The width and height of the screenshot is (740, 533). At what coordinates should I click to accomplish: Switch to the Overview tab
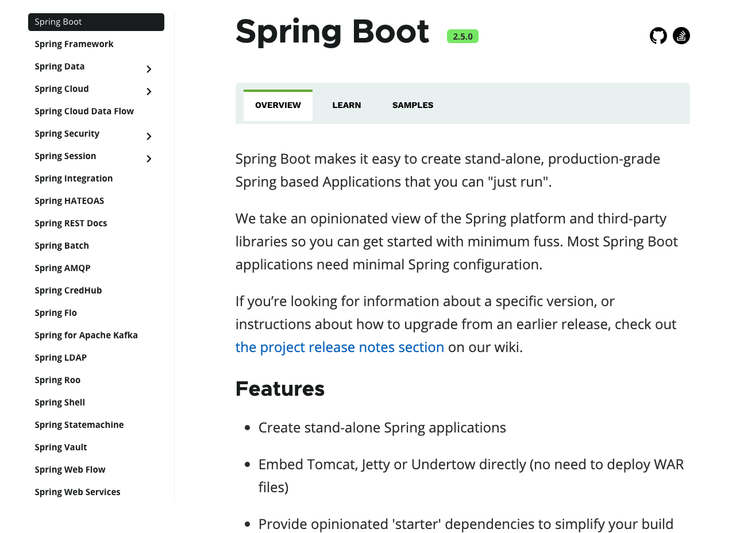click(x=278, y=106)
